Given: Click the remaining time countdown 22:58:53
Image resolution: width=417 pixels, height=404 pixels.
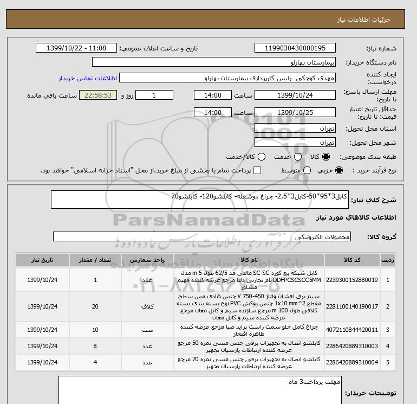Looking at the screenshot, I should (x=98, y=95).
